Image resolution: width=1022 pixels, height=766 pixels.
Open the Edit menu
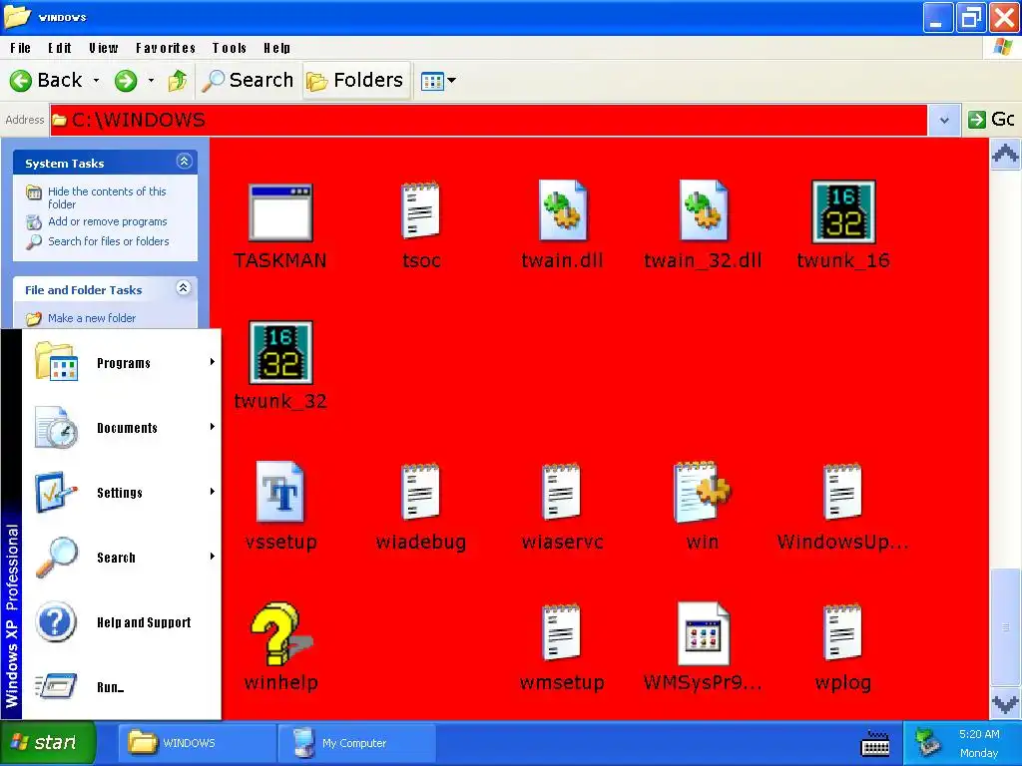pos(59,48)
